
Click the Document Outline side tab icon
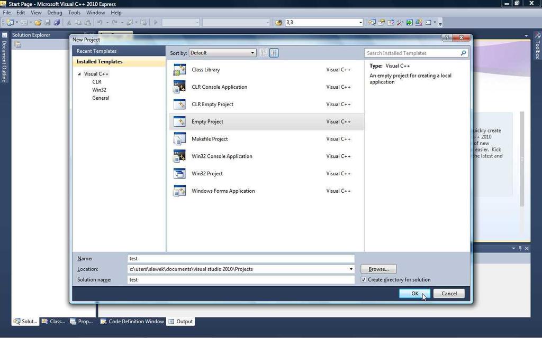click(x=4, y=35)
